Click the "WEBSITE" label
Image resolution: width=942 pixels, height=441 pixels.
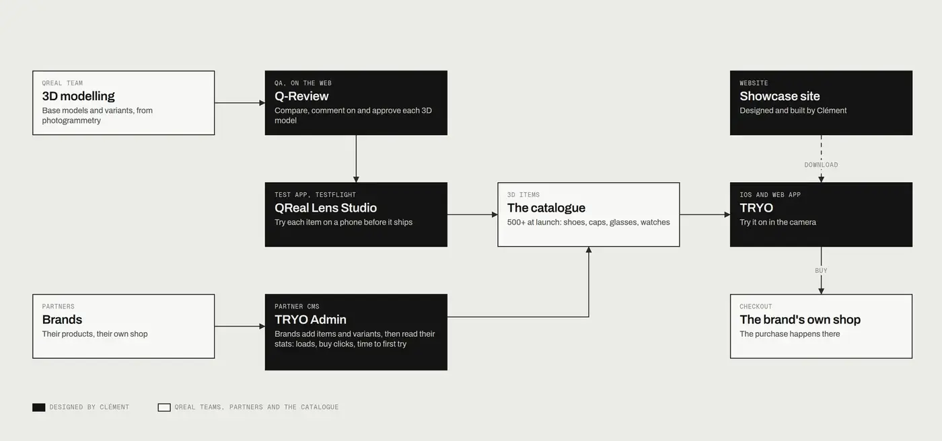coord(754,83)
